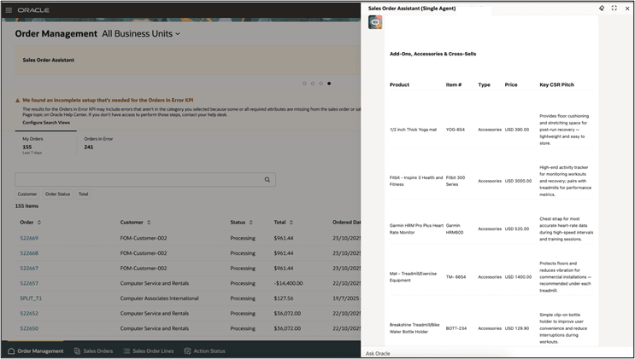Open the Sales Order Lines bottom tab

click(148, 351)
